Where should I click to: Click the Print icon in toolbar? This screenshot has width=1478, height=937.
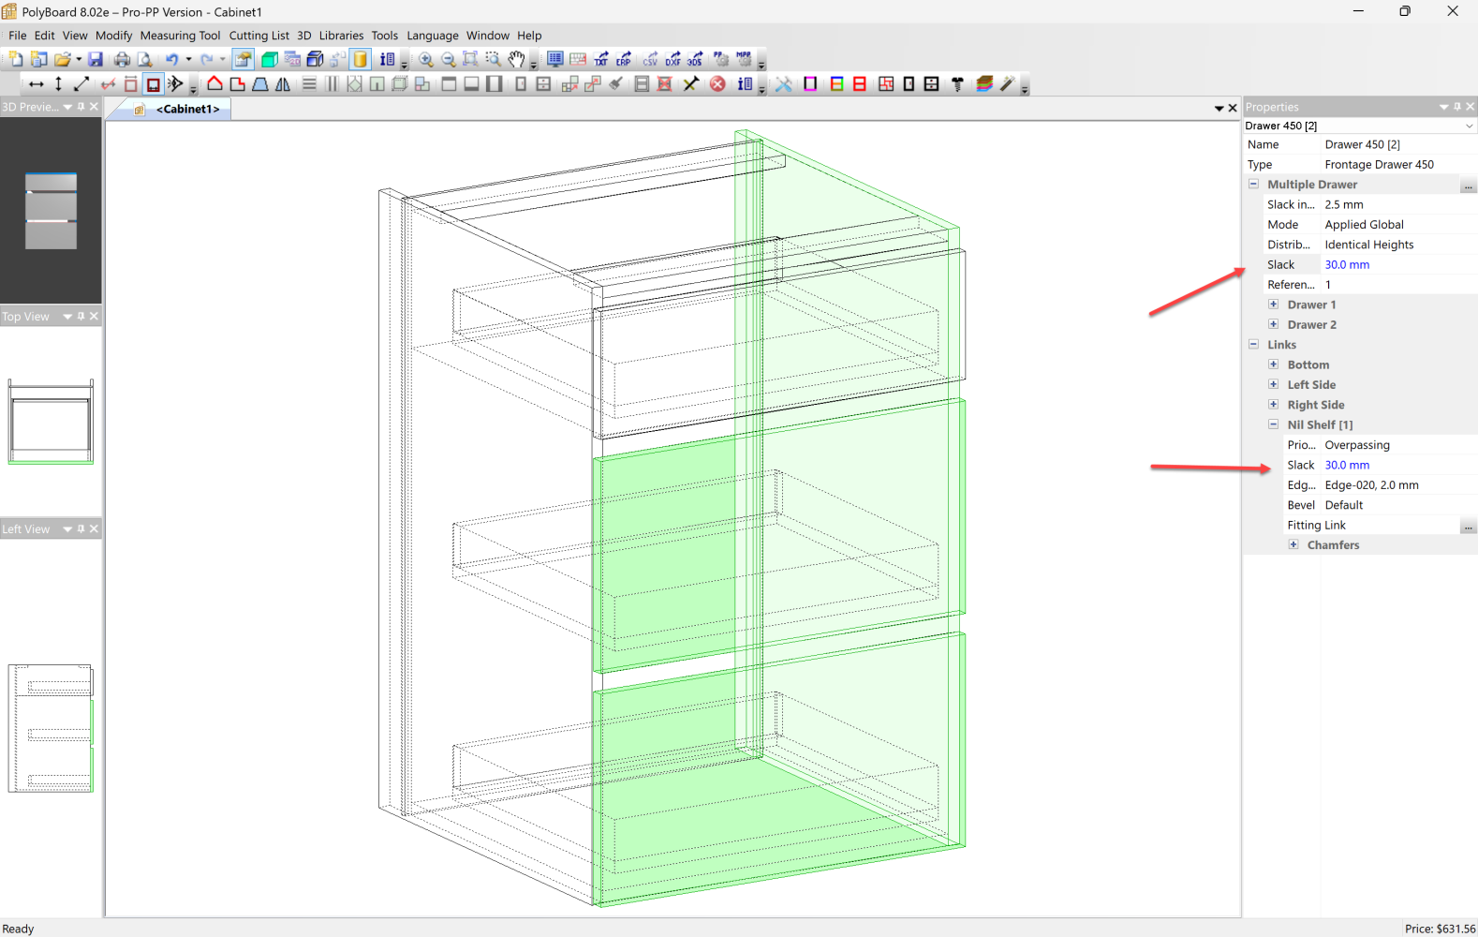point(122,60)
